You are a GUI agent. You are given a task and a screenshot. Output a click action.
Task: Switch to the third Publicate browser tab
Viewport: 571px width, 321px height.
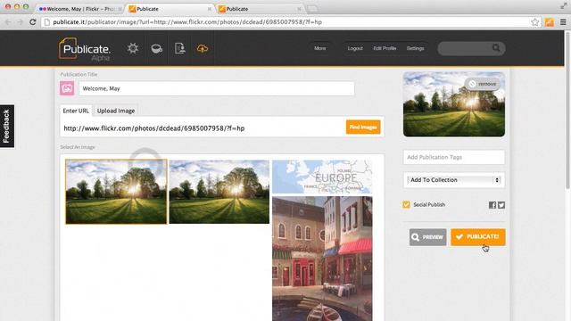[261, 9]
